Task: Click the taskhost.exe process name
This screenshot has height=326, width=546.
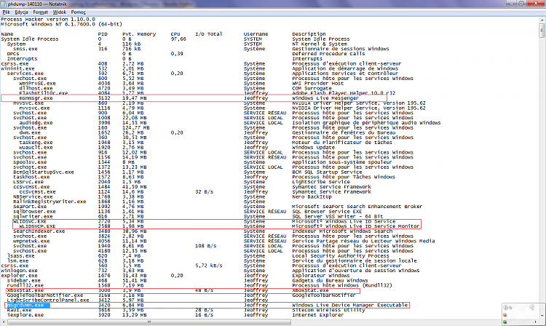Action: pos(31,177)
